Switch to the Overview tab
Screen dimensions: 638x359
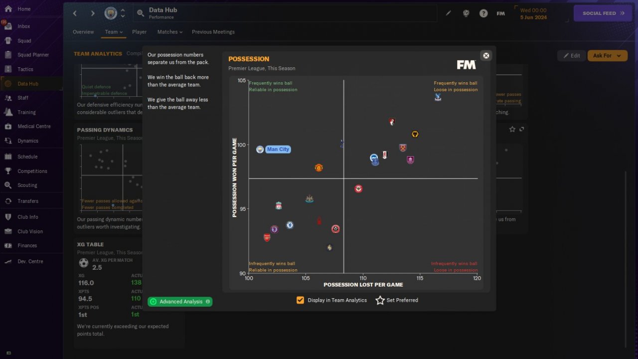point(83,32)
